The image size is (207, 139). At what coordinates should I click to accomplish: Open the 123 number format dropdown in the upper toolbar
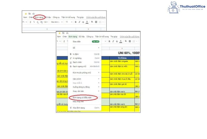click(46, 22)
